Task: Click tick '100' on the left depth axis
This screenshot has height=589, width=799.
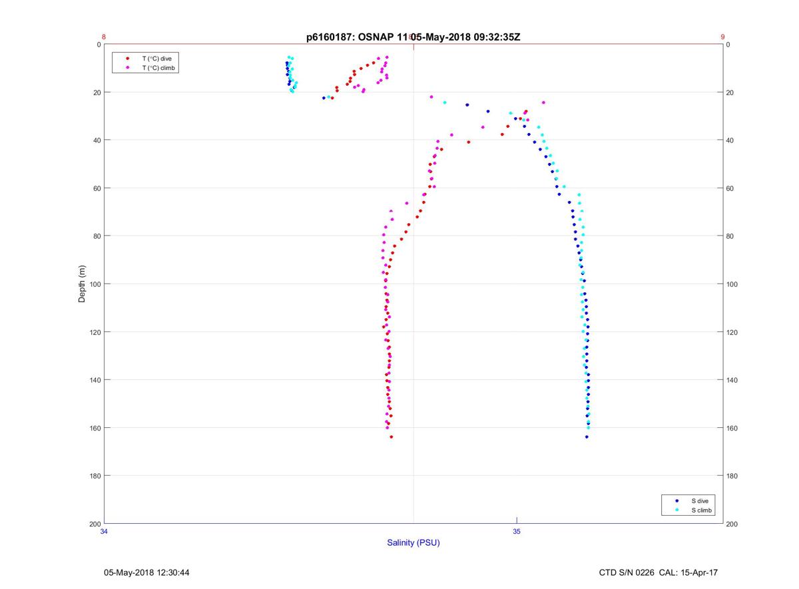Action: [95, 284]
